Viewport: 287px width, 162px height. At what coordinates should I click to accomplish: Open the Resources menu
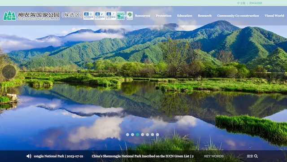[143, 16]
